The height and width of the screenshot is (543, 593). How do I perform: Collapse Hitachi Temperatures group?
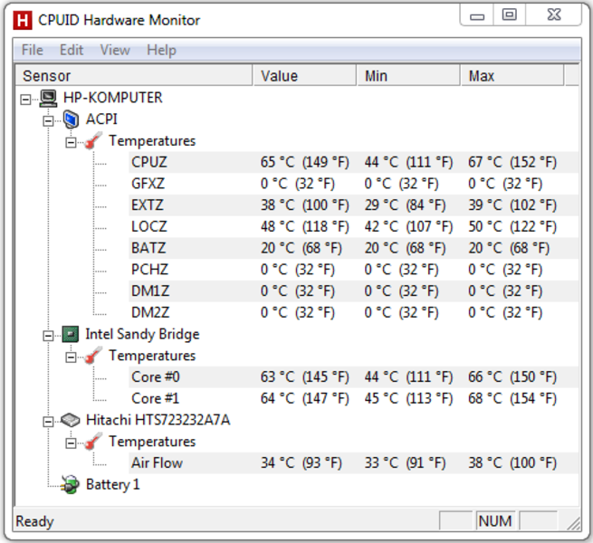coord(72,443)
